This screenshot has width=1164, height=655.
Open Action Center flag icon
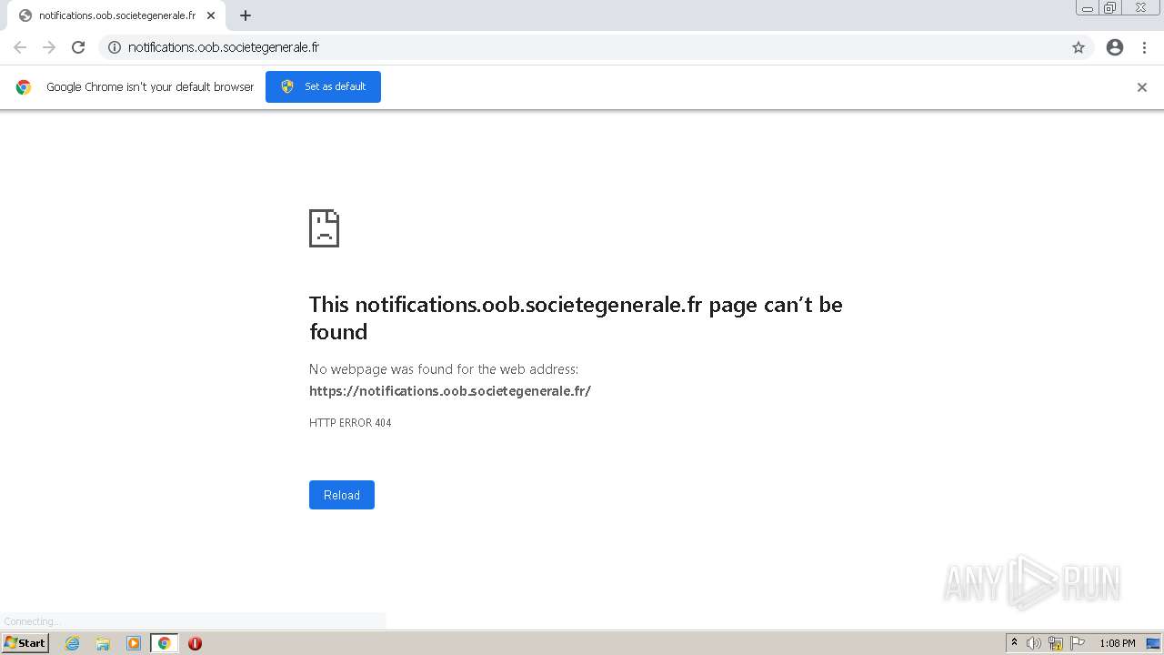point(1078,643)
